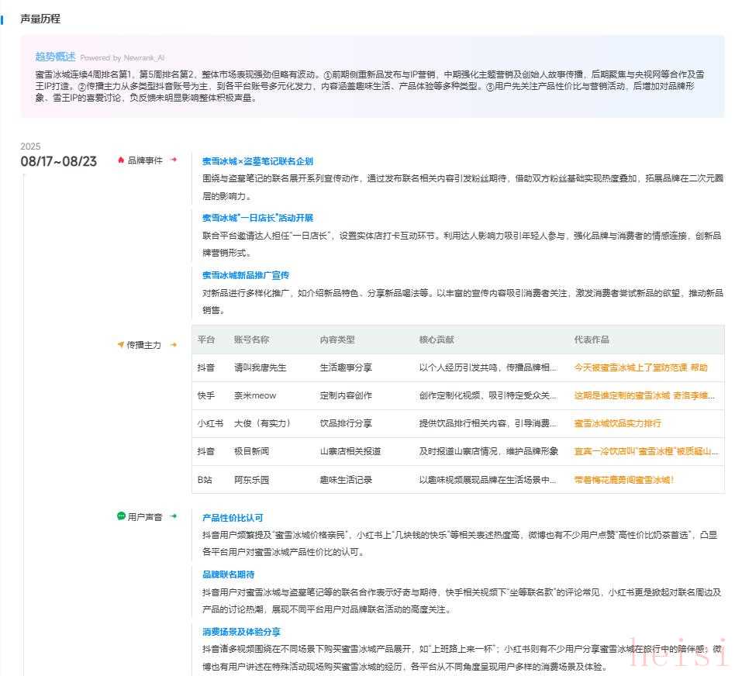742x676 pixels.
Task: Open the work link 带着梅花鹿勇闯蜜雪冰城!
Action: [623, 480]
